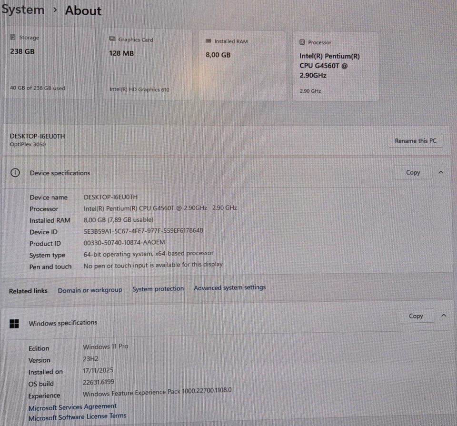Click the System type label
457x426 pixels.
coord(47,255)
